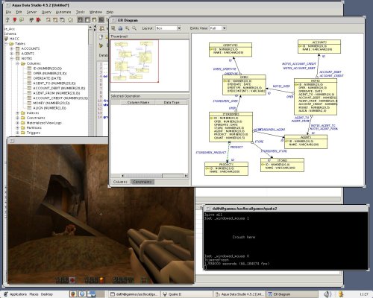Select the AGENTS entity box in diagram
The image size is (373, 298).
tap(306, 142)
